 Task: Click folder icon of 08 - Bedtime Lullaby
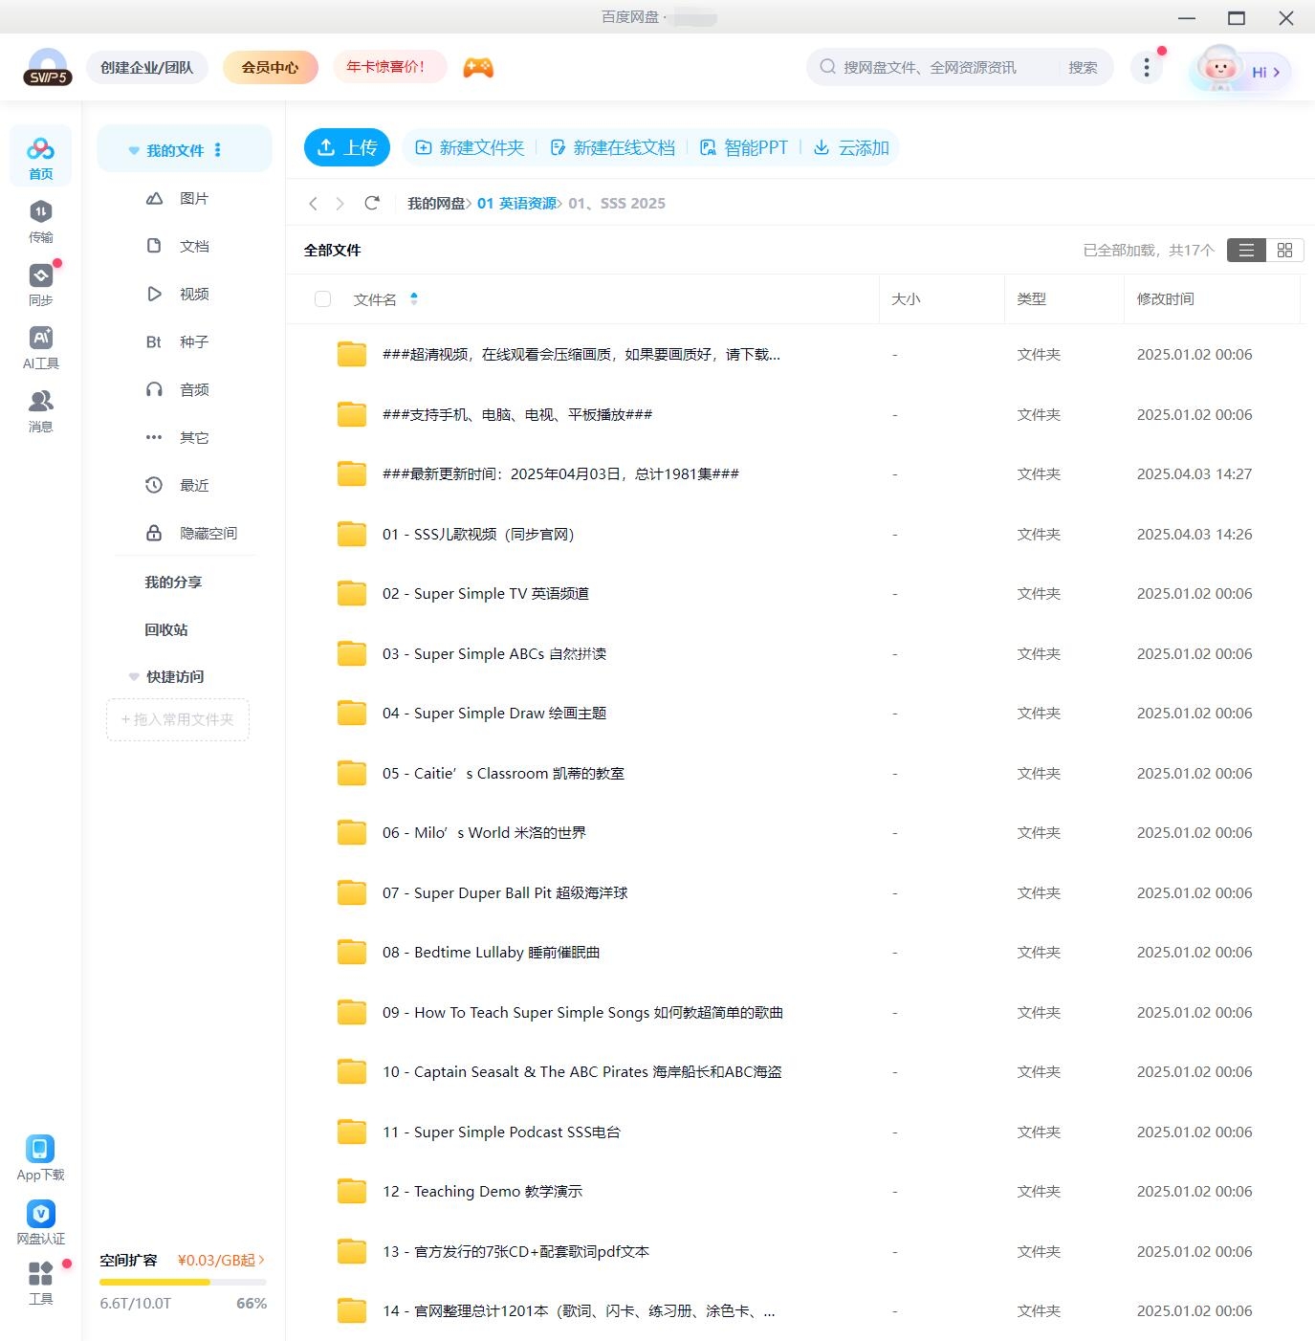click(352, 952)
